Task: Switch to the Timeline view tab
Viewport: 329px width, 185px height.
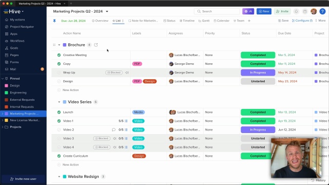Action: coord(187,21)
